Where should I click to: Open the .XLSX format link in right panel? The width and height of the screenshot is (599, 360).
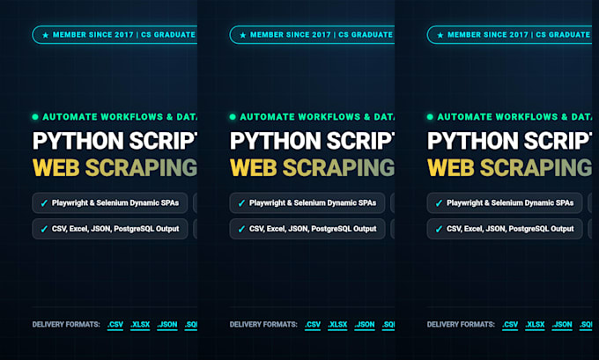(x=536, y=325)
